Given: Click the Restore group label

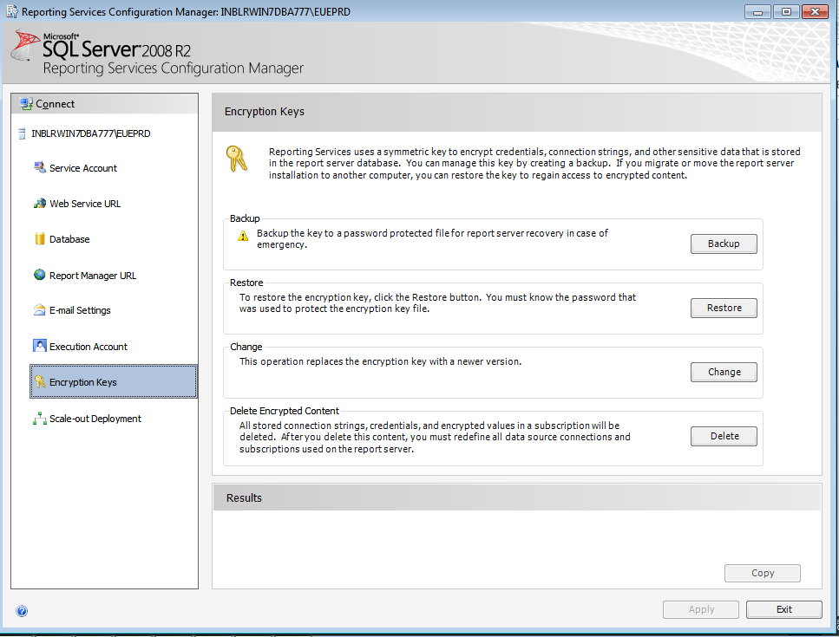Looking at the screenshot, I should 246,283.
